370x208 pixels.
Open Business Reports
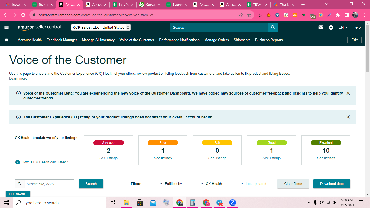(269, 40)
